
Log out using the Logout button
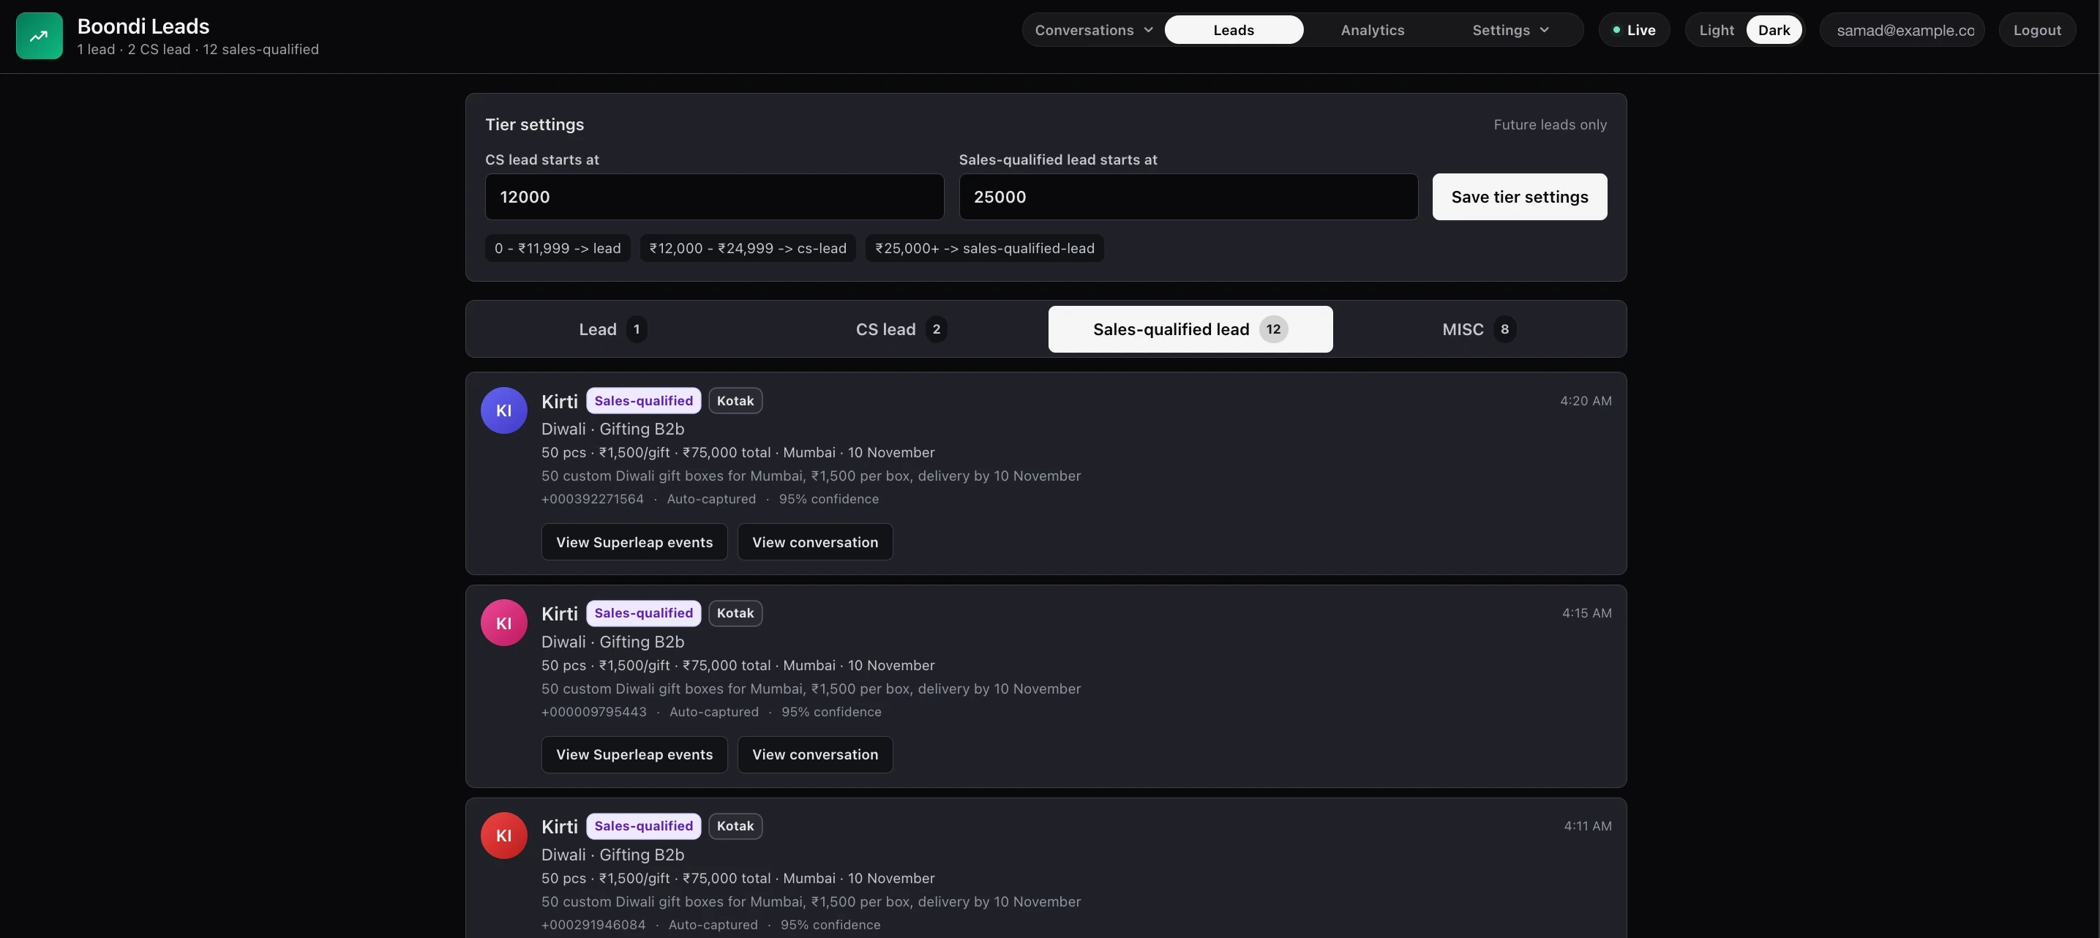tap(2036, 30)
